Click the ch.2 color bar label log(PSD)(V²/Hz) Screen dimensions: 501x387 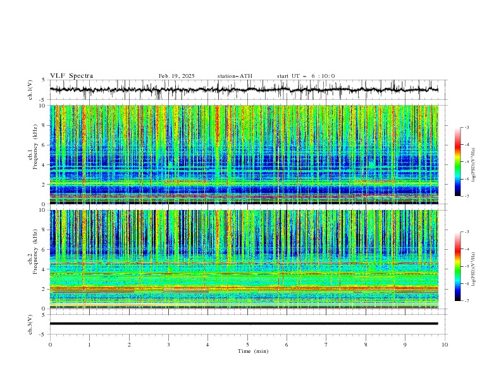473,269
